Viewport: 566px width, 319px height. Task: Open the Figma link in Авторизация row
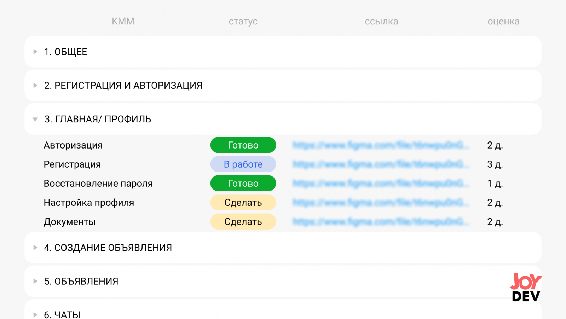point(381,145)
